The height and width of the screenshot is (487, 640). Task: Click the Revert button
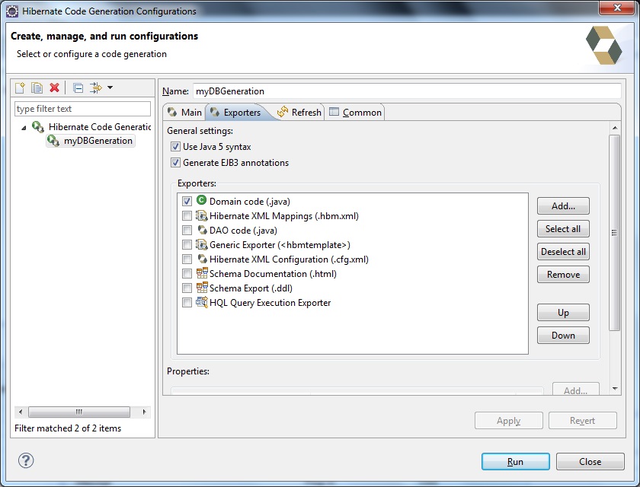(582, 421)
